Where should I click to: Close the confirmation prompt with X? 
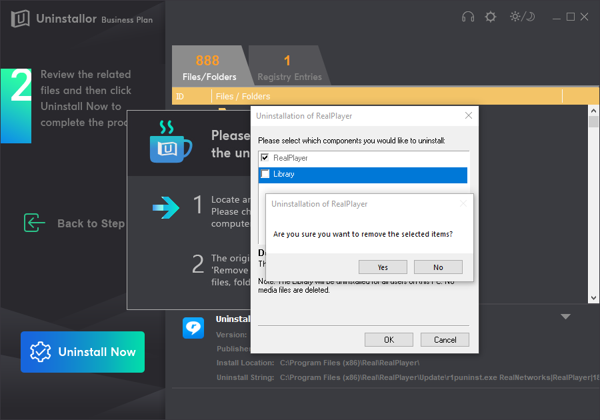pyautogui.click(x=463, y=203)
